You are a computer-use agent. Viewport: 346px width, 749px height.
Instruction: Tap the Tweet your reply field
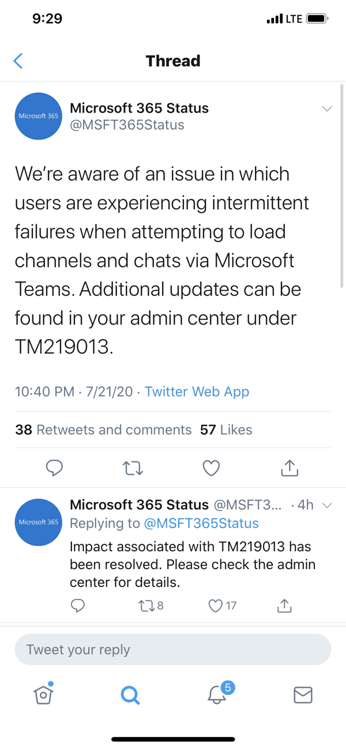[x=173, y=649]
